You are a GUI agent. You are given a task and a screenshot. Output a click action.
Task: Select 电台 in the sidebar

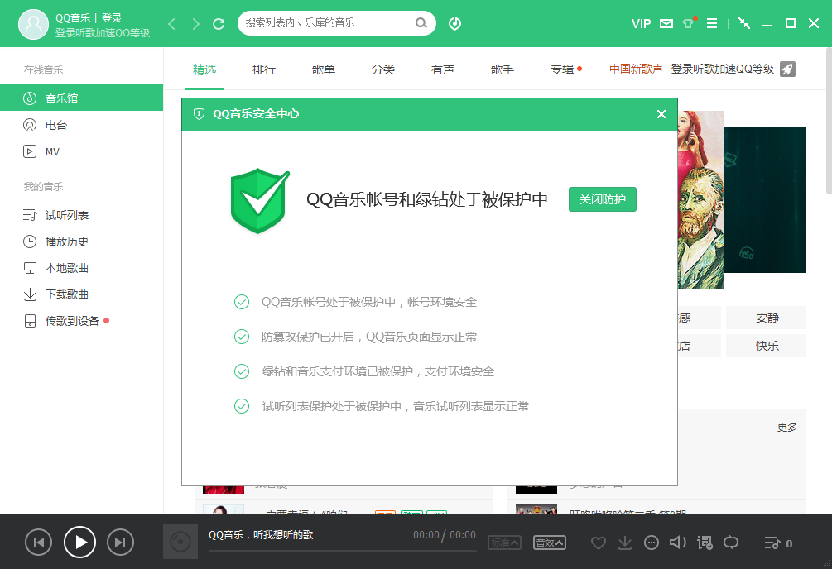(82, 125)
